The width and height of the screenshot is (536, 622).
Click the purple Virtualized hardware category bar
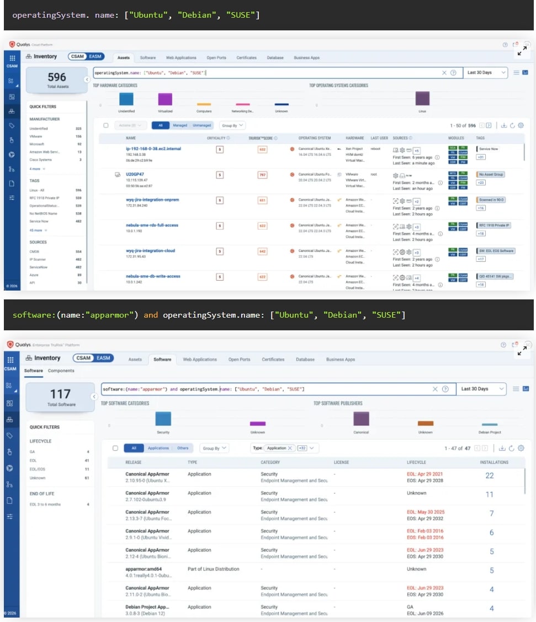tap(165, 99)
